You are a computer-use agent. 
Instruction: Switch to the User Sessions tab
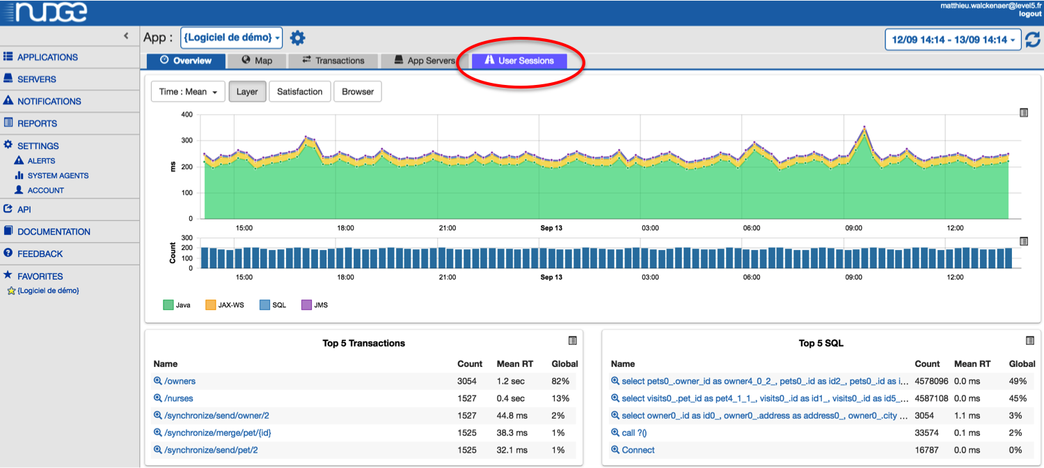[x=521, y=61]
